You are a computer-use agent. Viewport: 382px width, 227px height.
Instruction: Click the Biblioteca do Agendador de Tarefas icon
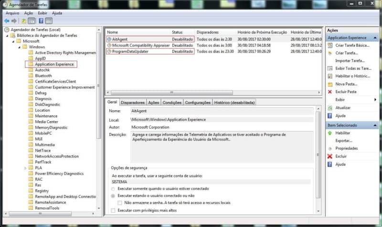click(x=13, y=35)
